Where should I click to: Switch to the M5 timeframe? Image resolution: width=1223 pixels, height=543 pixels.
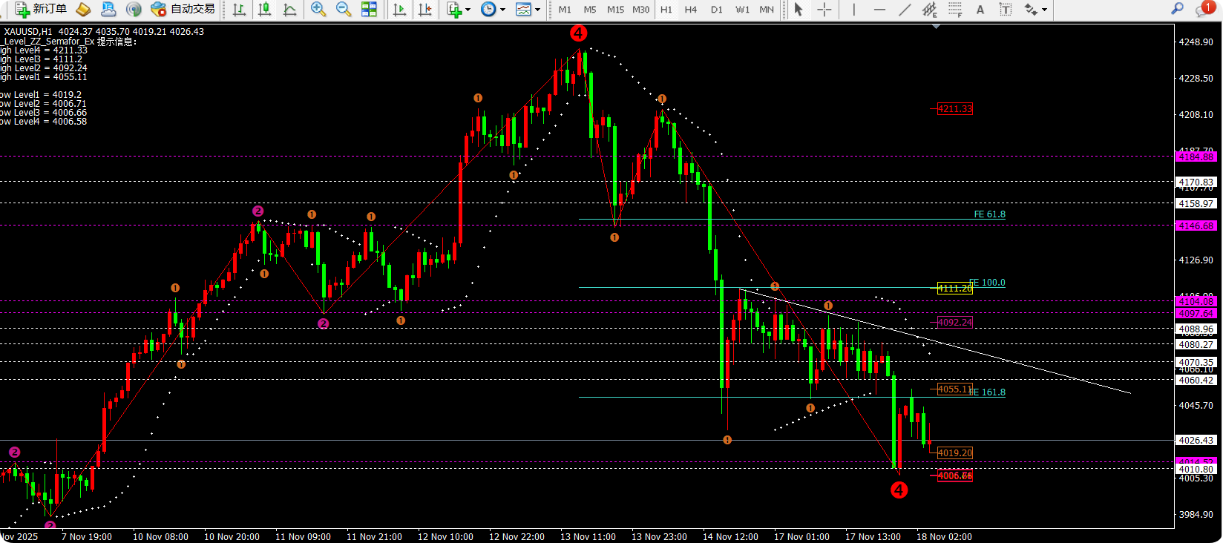pyautogui.click(x=590, y=10)
